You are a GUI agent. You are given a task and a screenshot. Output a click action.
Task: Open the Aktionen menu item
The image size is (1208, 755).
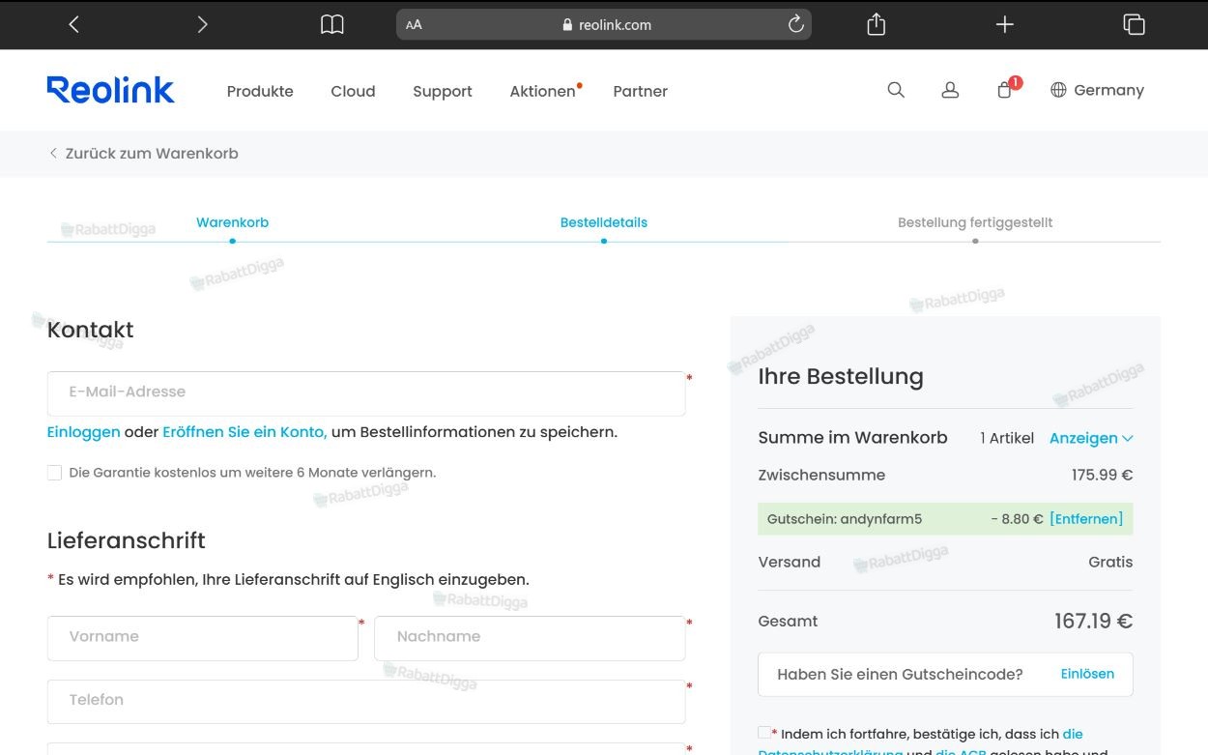[x=543, y=91]
